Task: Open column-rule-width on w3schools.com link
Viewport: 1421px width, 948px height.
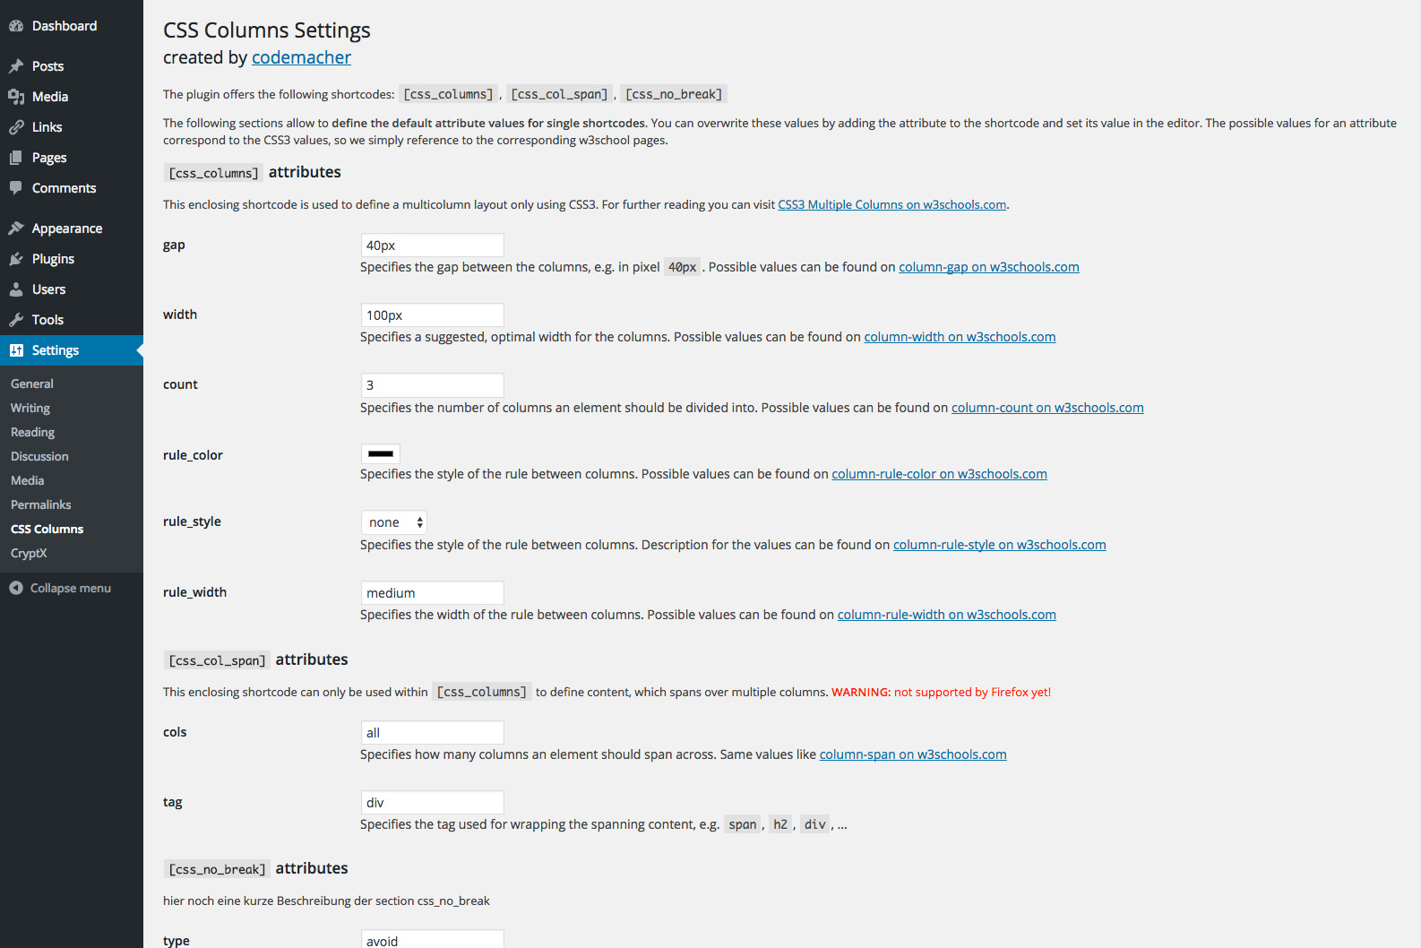Action: click(947, 615)
